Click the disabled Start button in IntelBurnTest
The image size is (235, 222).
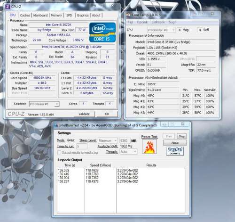point(169,136)
